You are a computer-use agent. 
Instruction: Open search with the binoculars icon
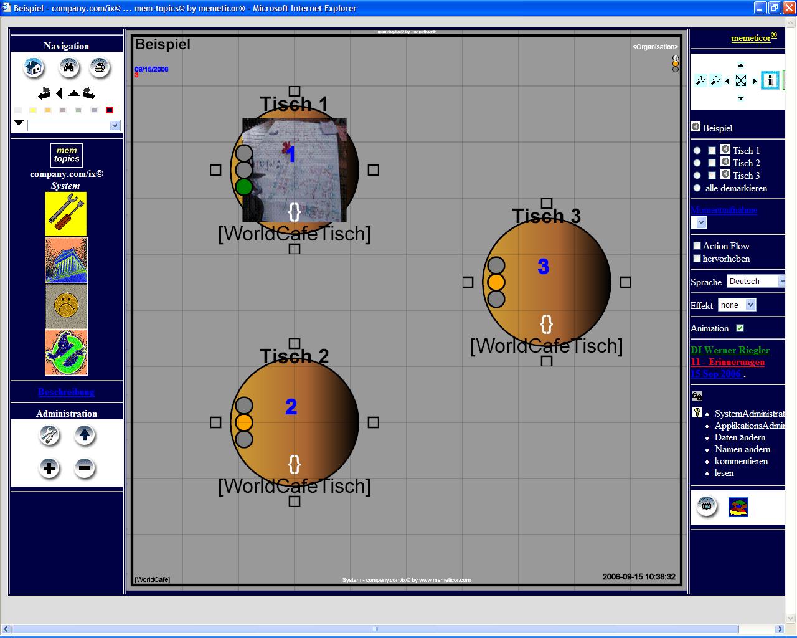point(68,67)
